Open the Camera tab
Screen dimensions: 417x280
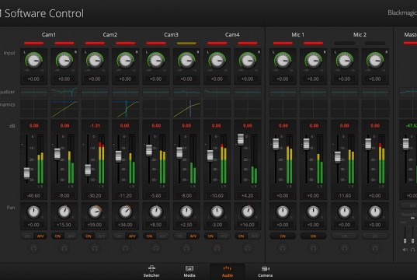point(265,271)
